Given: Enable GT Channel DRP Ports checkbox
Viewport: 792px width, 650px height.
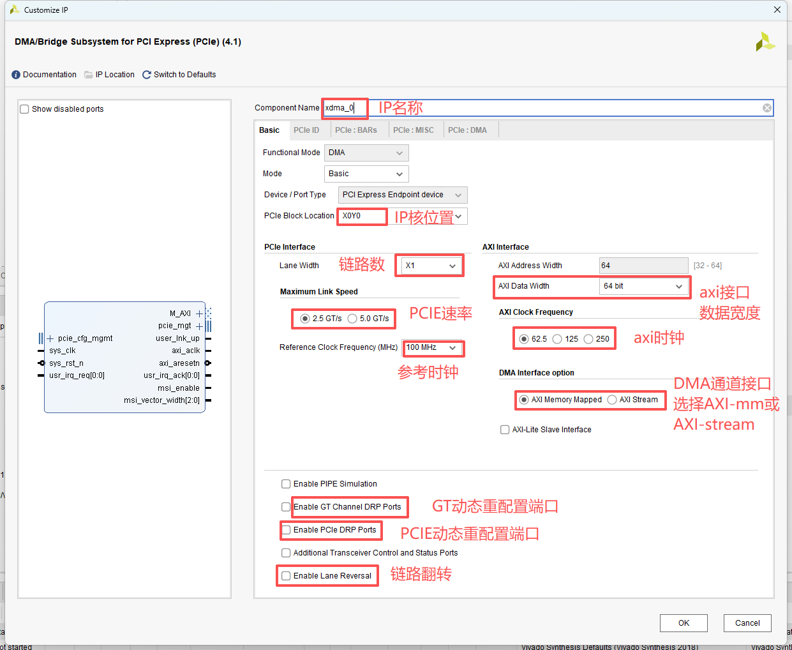Looking at the screenshot, I should click(x=286, y=507).
